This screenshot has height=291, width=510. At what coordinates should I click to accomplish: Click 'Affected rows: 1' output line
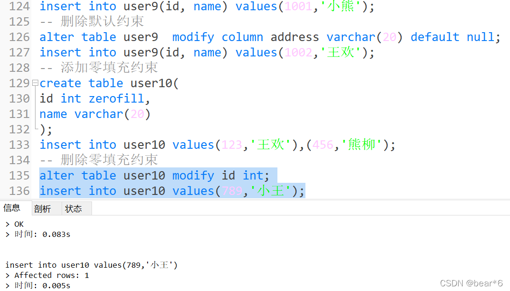click(51, 276)
